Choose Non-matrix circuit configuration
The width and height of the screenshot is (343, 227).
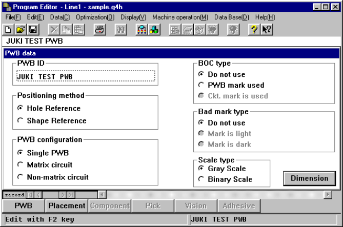coord(53,177)
